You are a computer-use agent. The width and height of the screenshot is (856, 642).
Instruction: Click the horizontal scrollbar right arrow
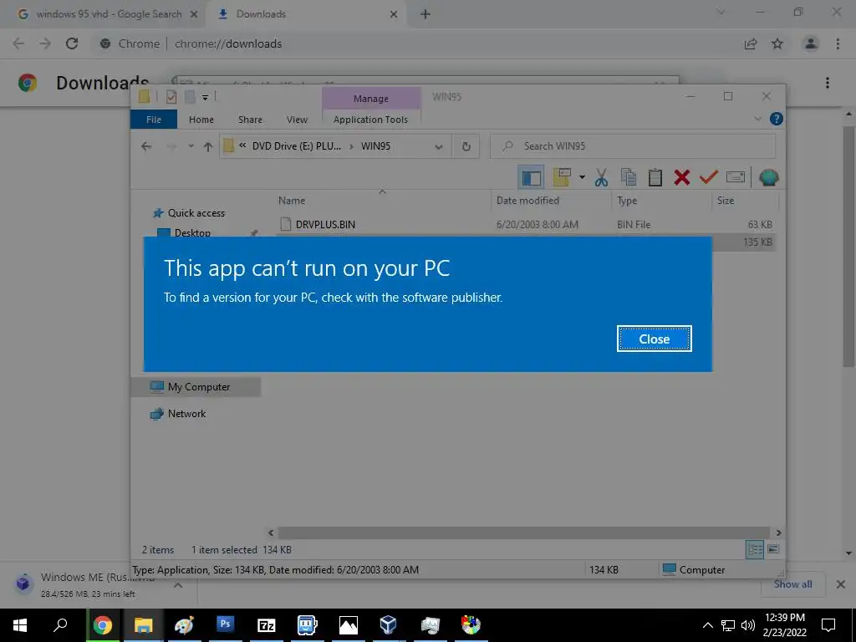click(x=778, y=532)
